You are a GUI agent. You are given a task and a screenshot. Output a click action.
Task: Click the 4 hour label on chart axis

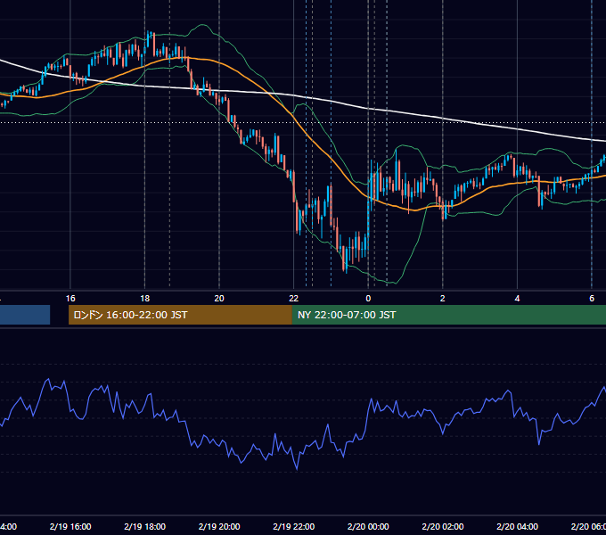pos(517,299)
